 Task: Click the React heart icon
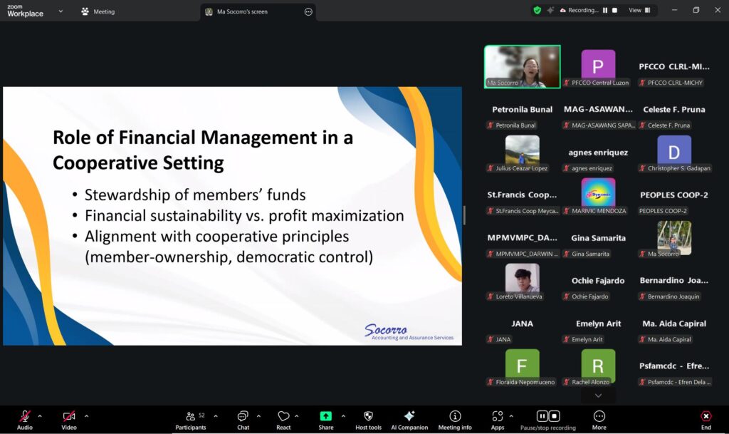coord(283,417)
